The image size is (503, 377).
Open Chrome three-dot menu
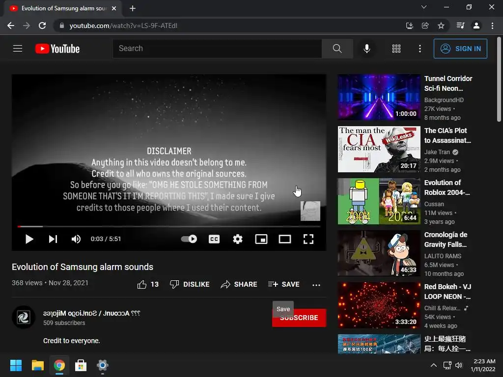[x=492, y=26]
